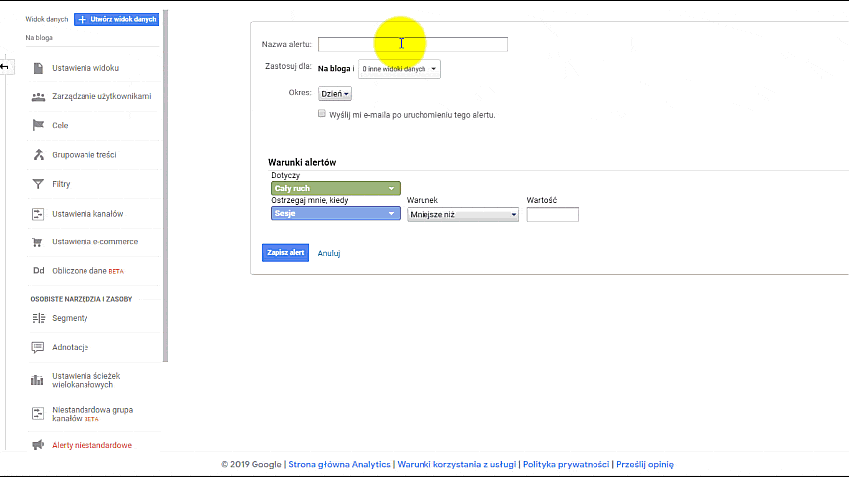Screen dimensions: 849x477
Task: Click 'Utwórz widok danych' button
Action: click(116, 20)
